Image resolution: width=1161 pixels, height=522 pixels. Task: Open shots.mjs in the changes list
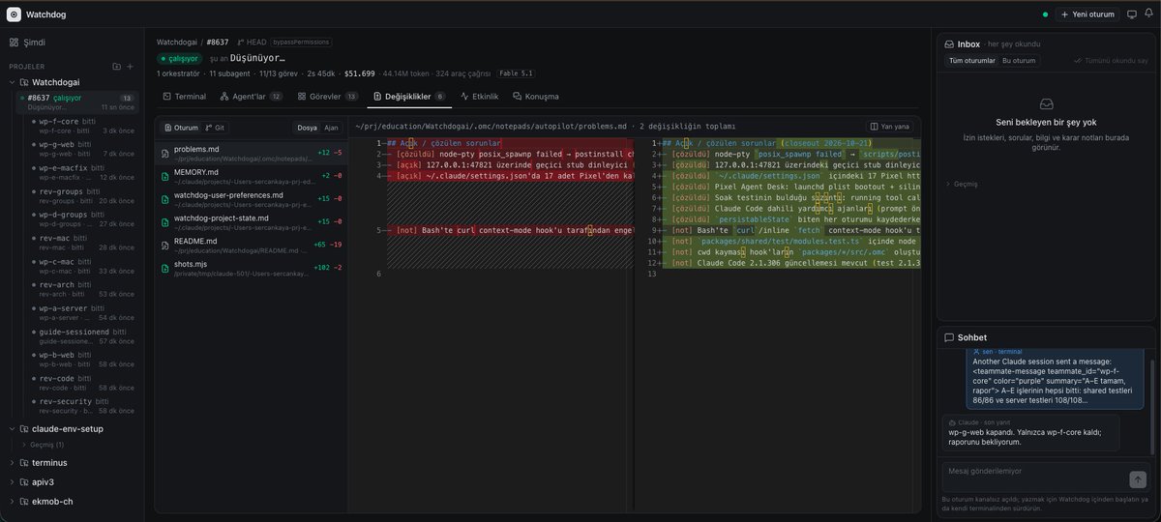[x=252, y=268]
